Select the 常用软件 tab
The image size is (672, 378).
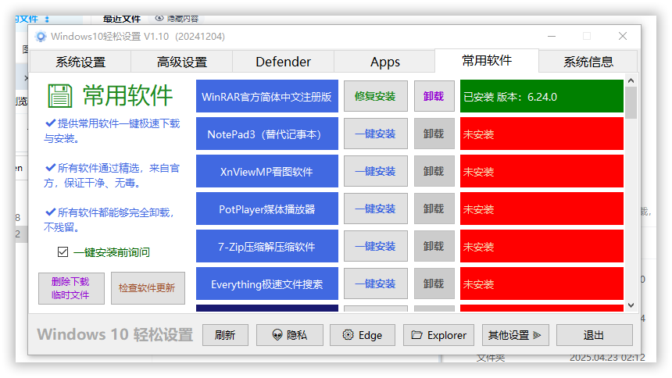pos(487,61)
